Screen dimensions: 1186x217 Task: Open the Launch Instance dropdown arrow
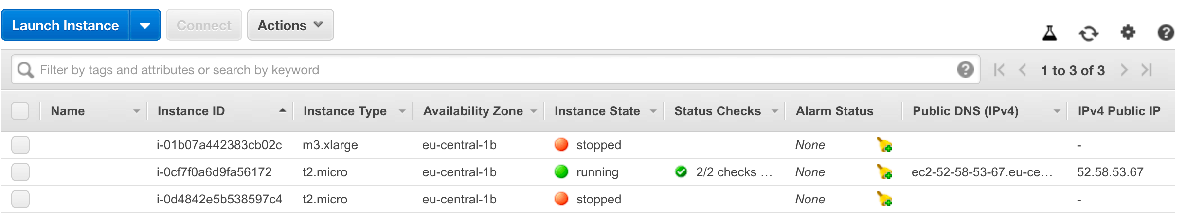click(x=145, y=25)
